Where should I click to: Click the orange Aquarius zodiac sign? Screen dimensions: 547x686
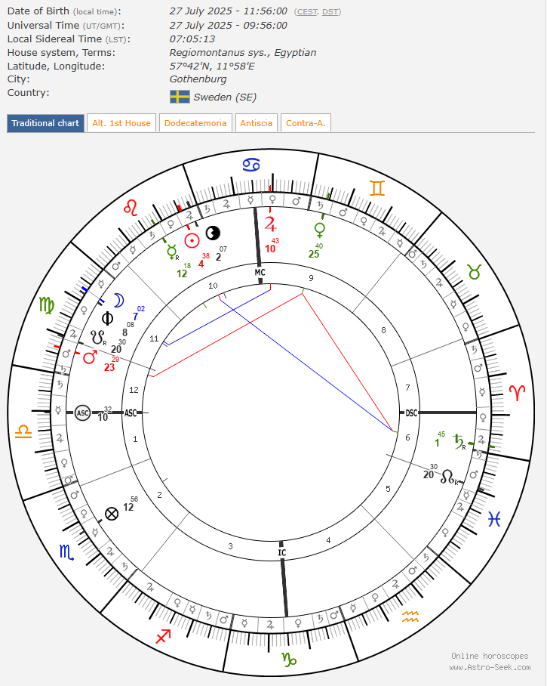click(410, 616)
